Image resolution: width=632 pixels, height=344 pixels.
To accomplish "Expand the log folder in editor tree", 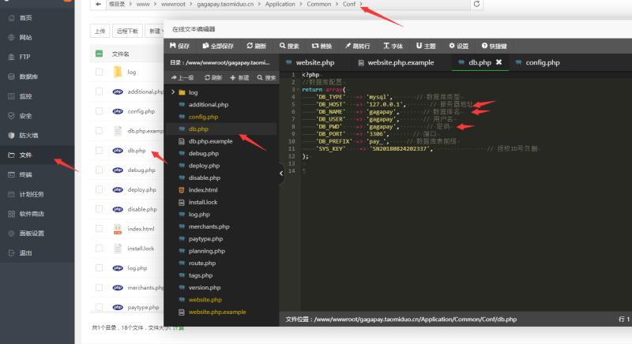I will tap(173, 92).
